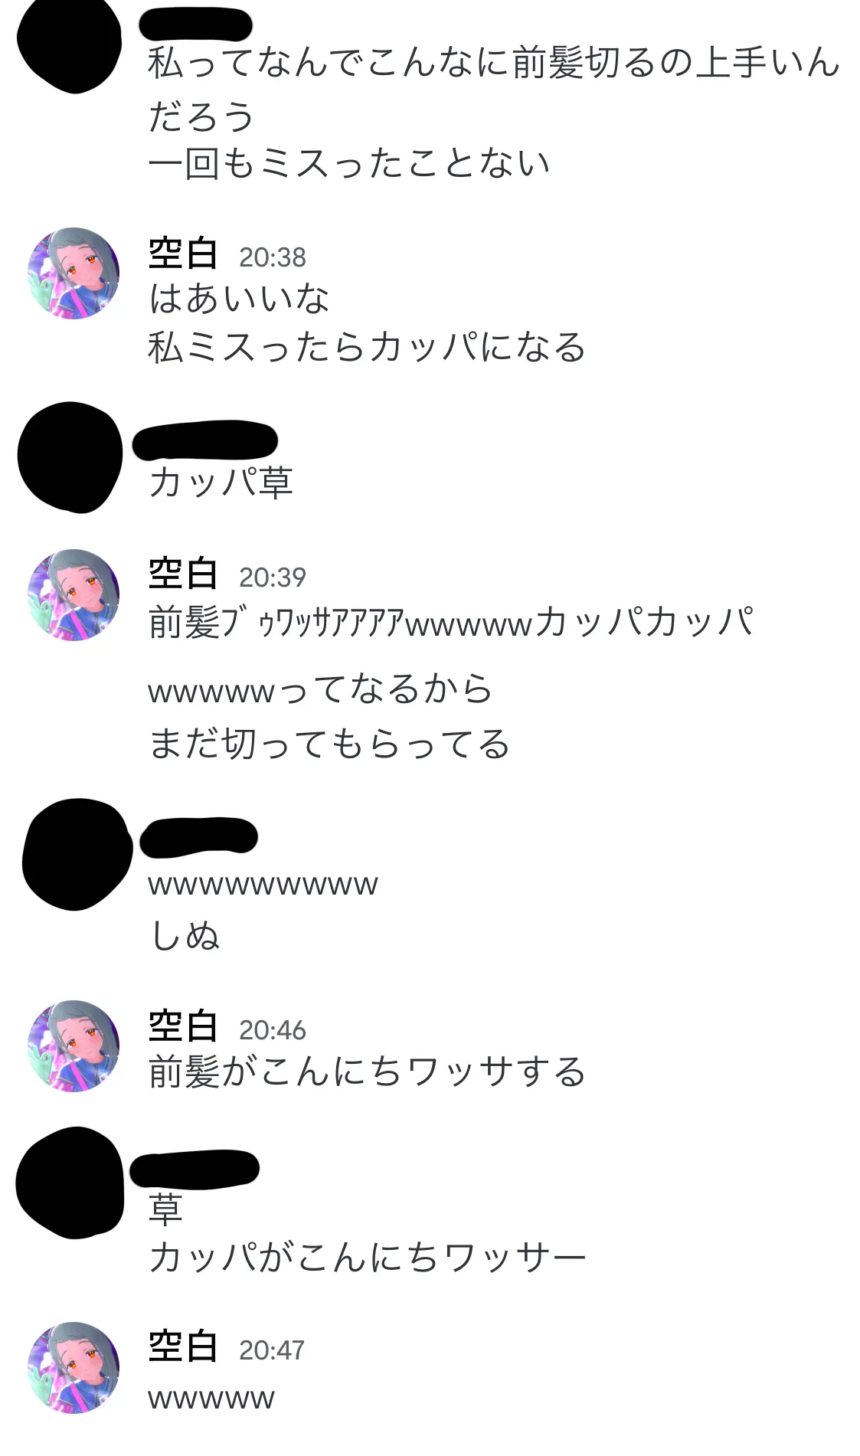Open username 空白 at 20:39

183,574
